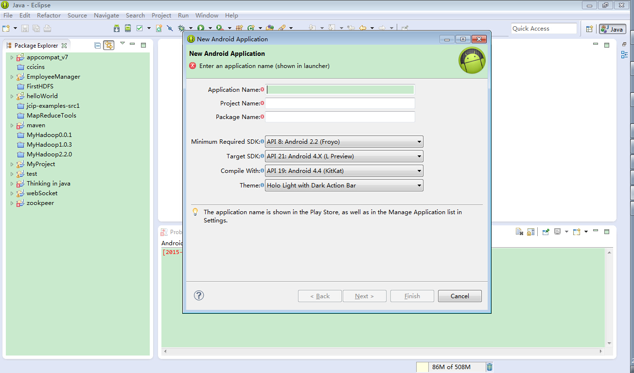Click the green Run toolbar icon
Image resolution: width=634 pixels, height=373 pixels.
200,28
